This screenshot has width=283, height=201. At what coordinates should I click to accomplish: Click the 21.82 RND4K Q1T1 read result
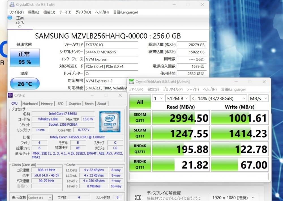point(181,164)
